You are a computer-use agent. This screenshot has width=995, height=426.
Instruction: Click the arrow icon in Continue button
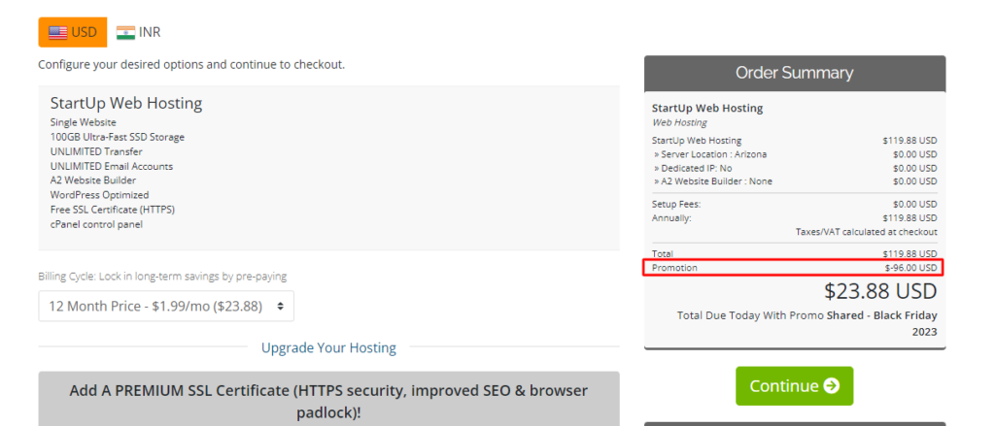pos(832,386)
